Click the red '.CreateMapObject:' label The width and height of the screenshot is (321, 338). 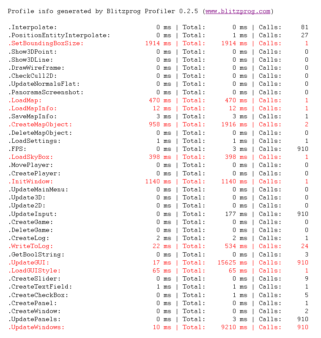click(x=40, y=124)
